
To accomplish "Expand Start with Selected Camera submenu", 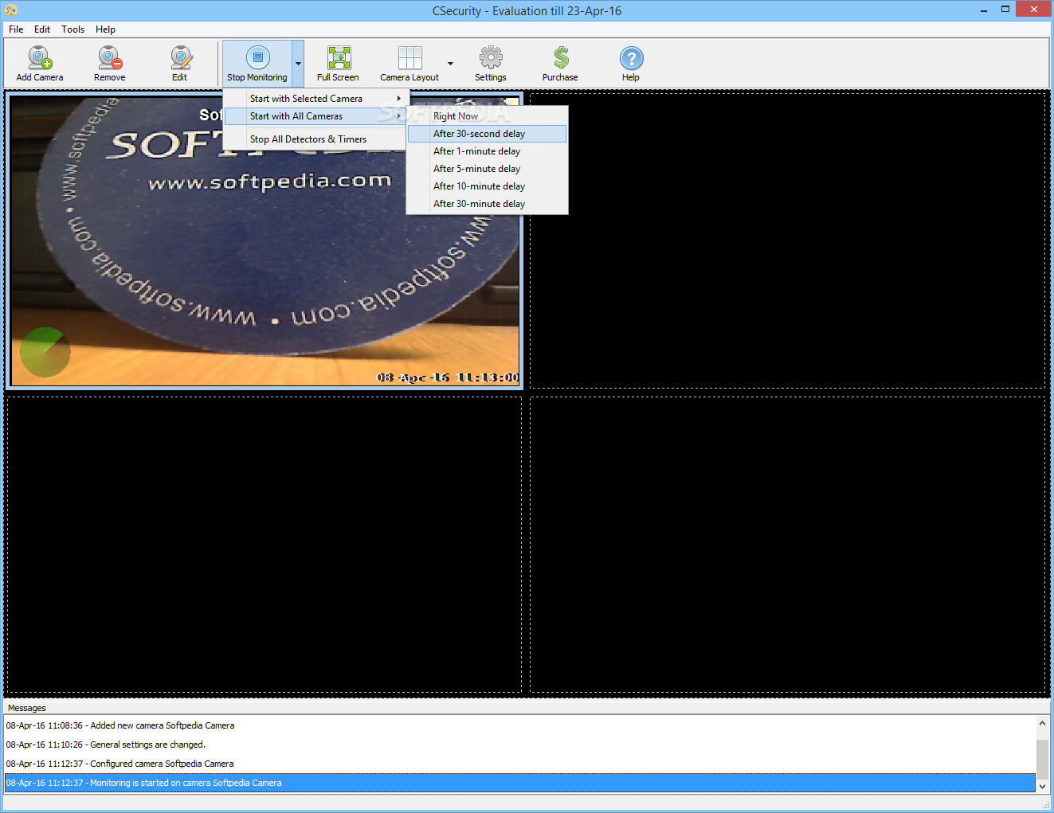I will click(316, 99).
